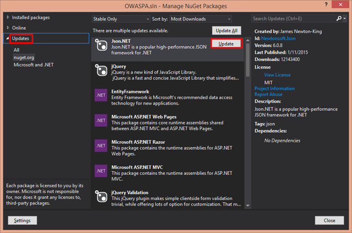Click the package list scrollbar thumb

coord(248,60)
